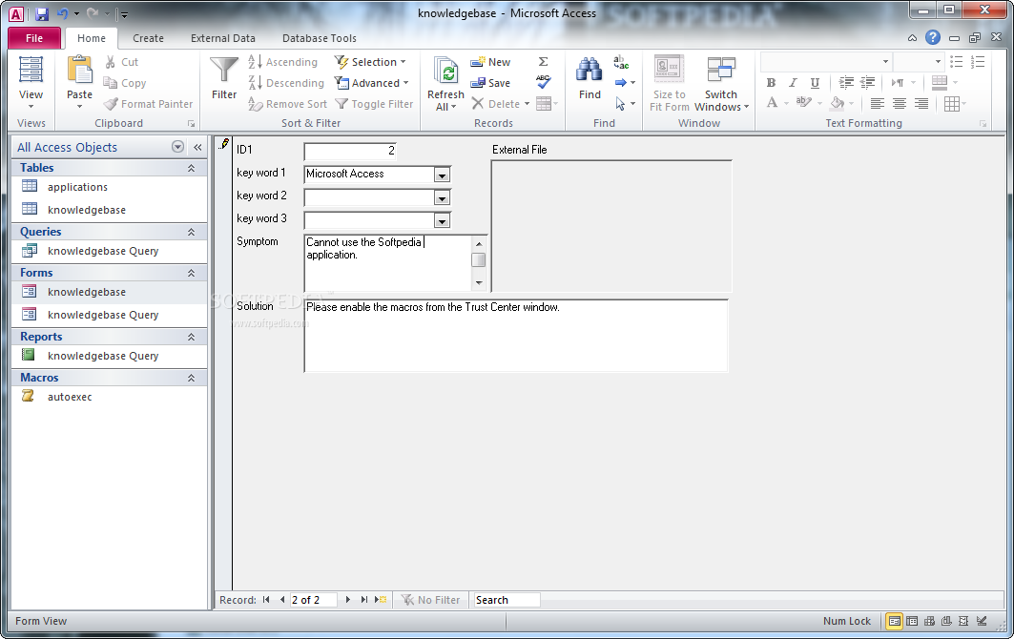Screen dimensions: 1014x639
Task: Click the Totals sigma icon
Action: click(543, 61)
